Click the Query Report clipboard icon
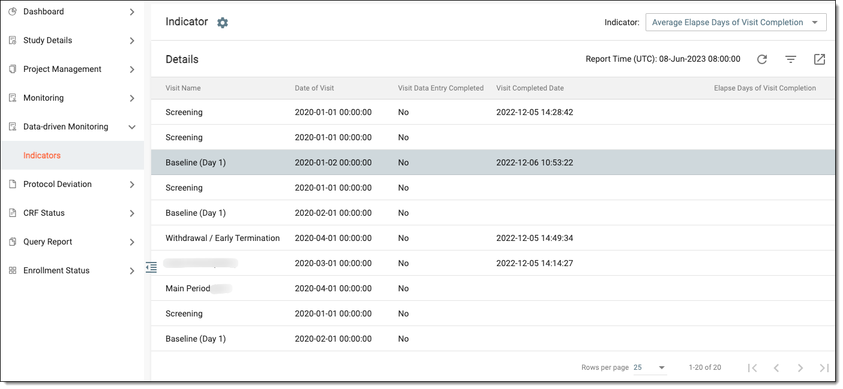The image size is (843, 389). 13,242
